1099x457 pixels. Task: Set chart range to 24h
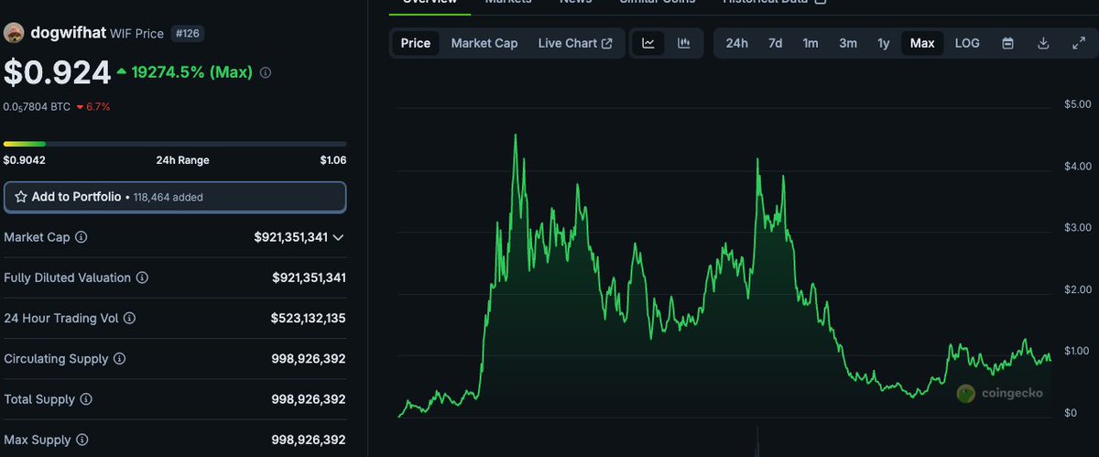737,43
